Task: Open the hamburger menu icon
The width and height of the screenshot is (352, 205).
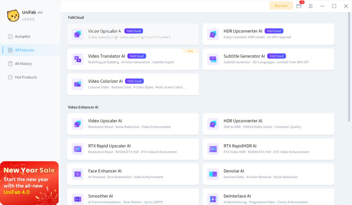Action: coord(311,6)
